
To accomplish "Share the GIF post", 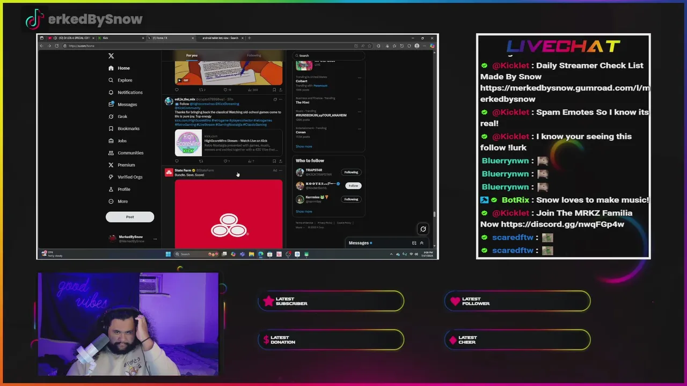I will (x=280, y=90).
